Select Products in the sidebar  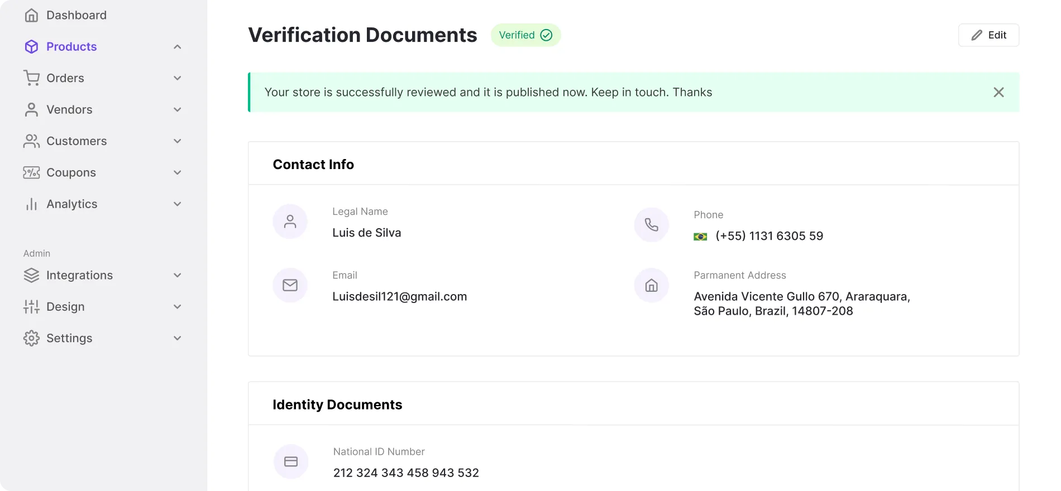click(71, 46)
